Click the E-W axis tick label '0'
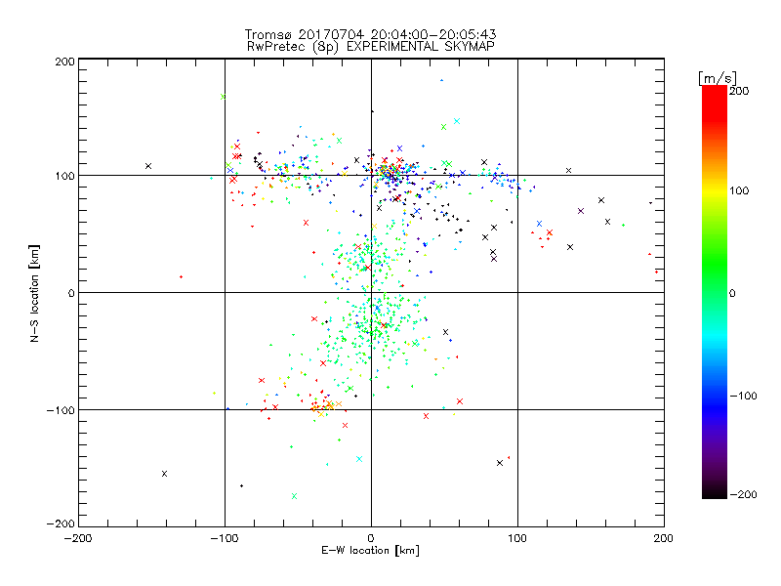This screenshot has height=586, width=781. pyautogui.click(x=371, y=538)
